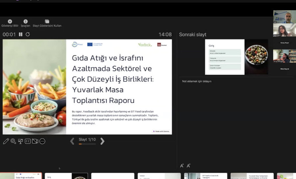Go to previous slide arrow
296x179 pixels.
[x=72, y=141]
